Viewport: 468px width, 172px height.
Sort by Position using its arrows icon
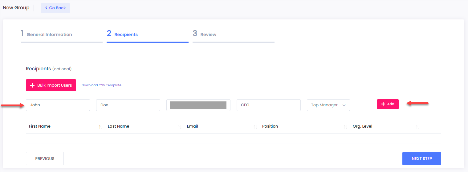pos(346,127)
